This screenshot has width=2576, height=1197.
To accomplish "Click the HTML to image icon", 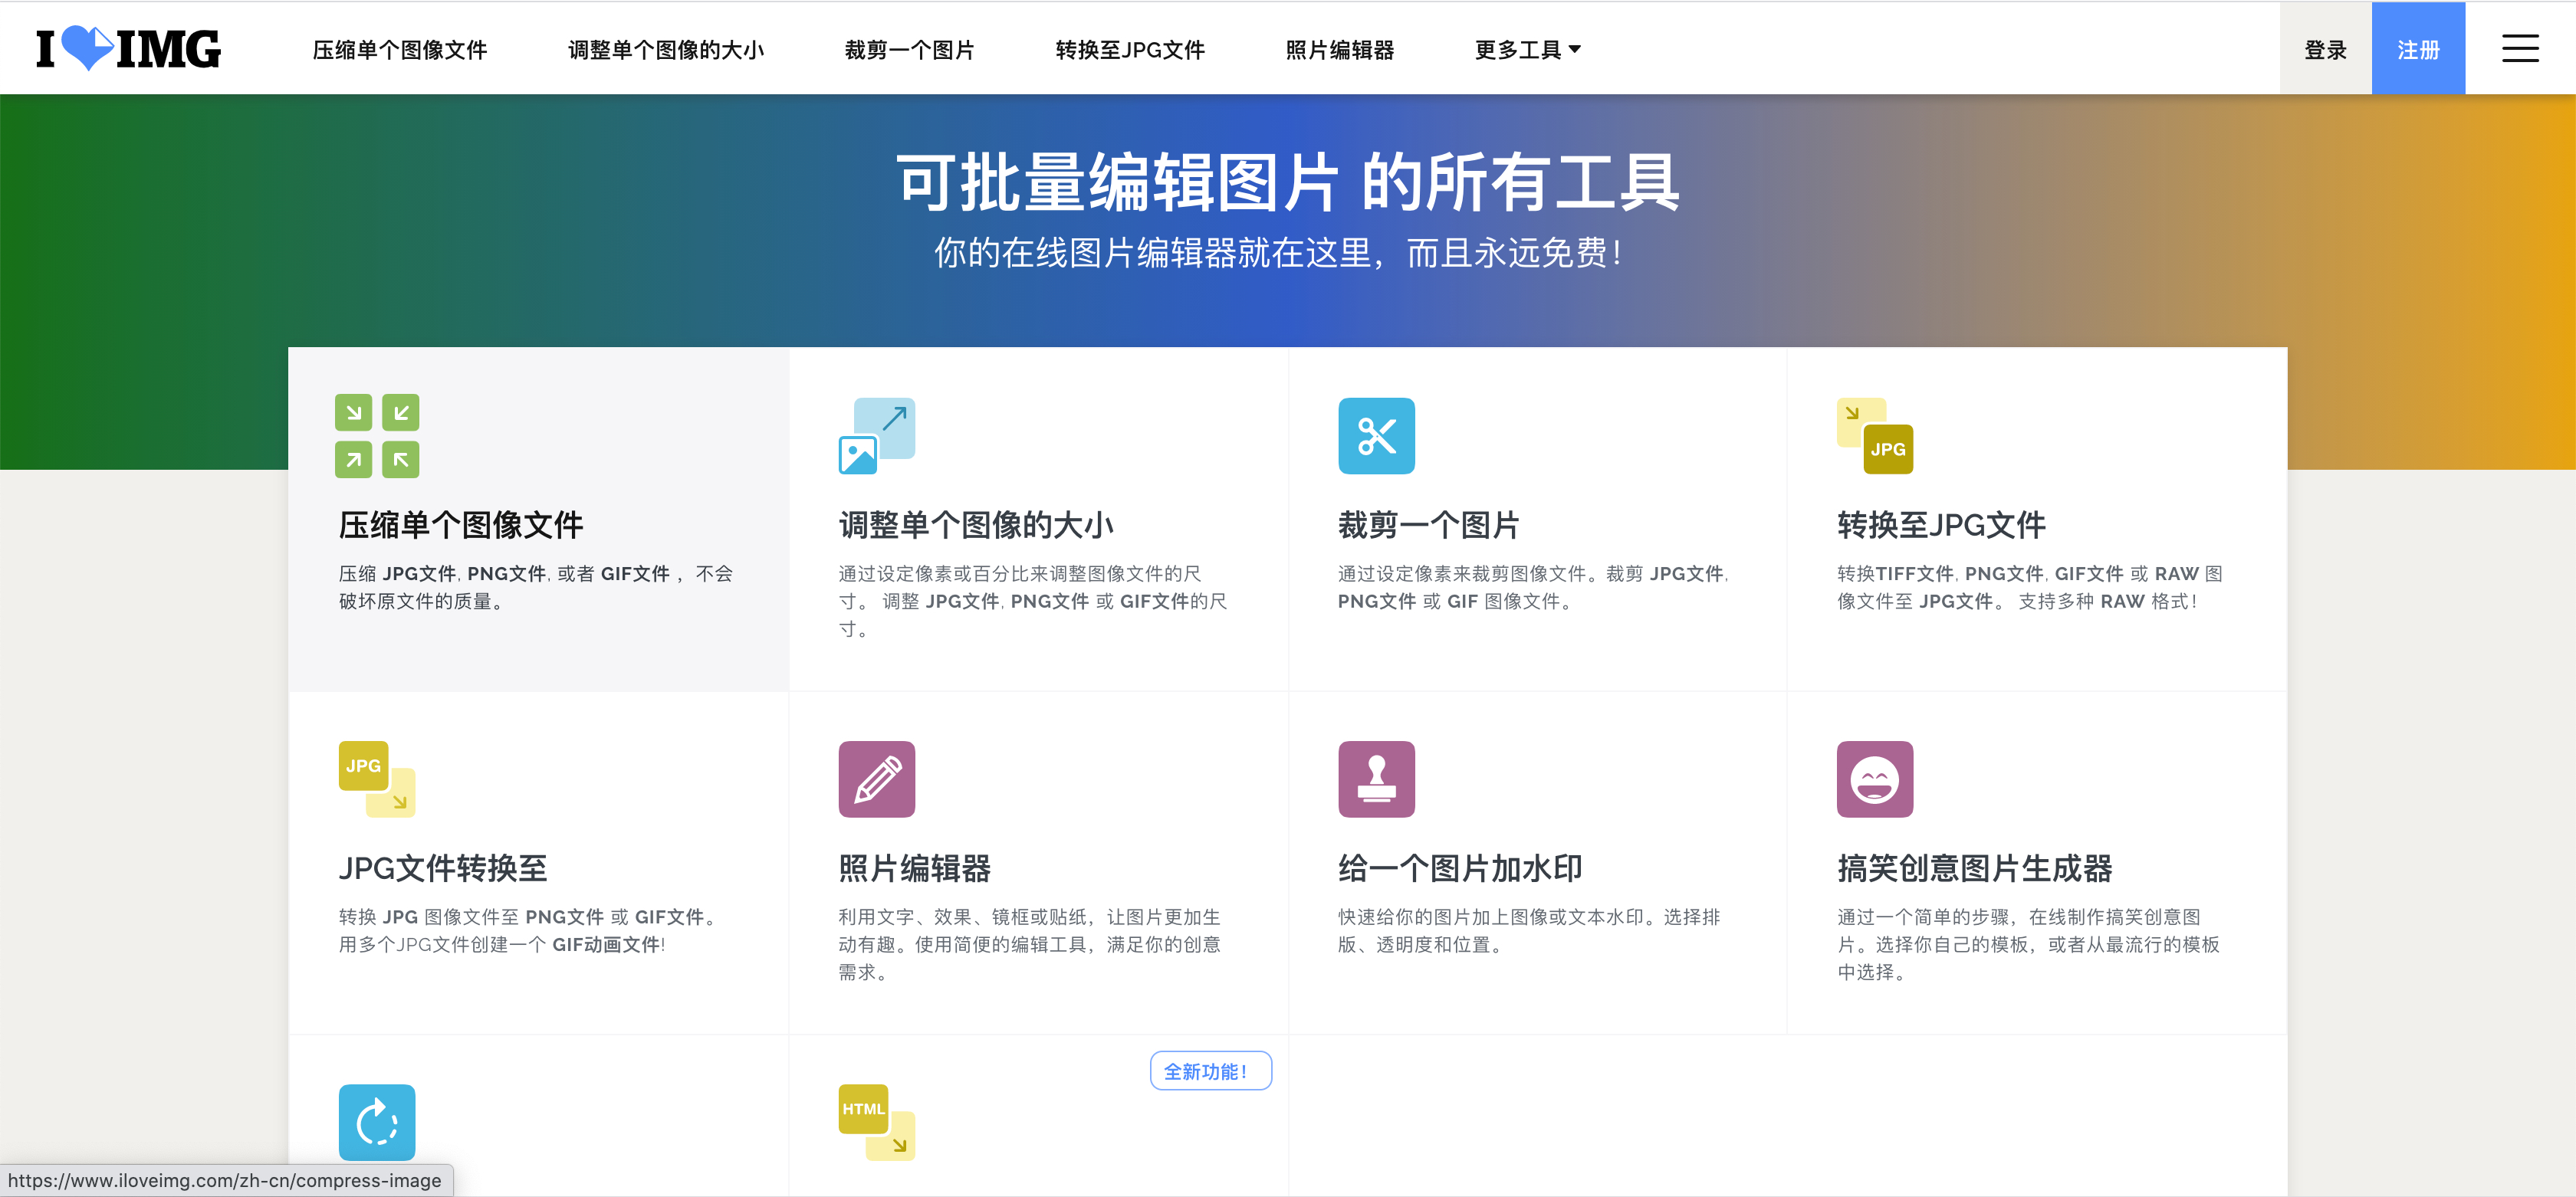I will [x=876, y=1121].
